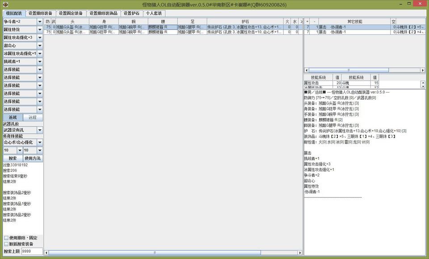This screenshot has width=429, height=259.
Task: Click the results table horizontal scrollbar thumb
Action: (155, 253)
